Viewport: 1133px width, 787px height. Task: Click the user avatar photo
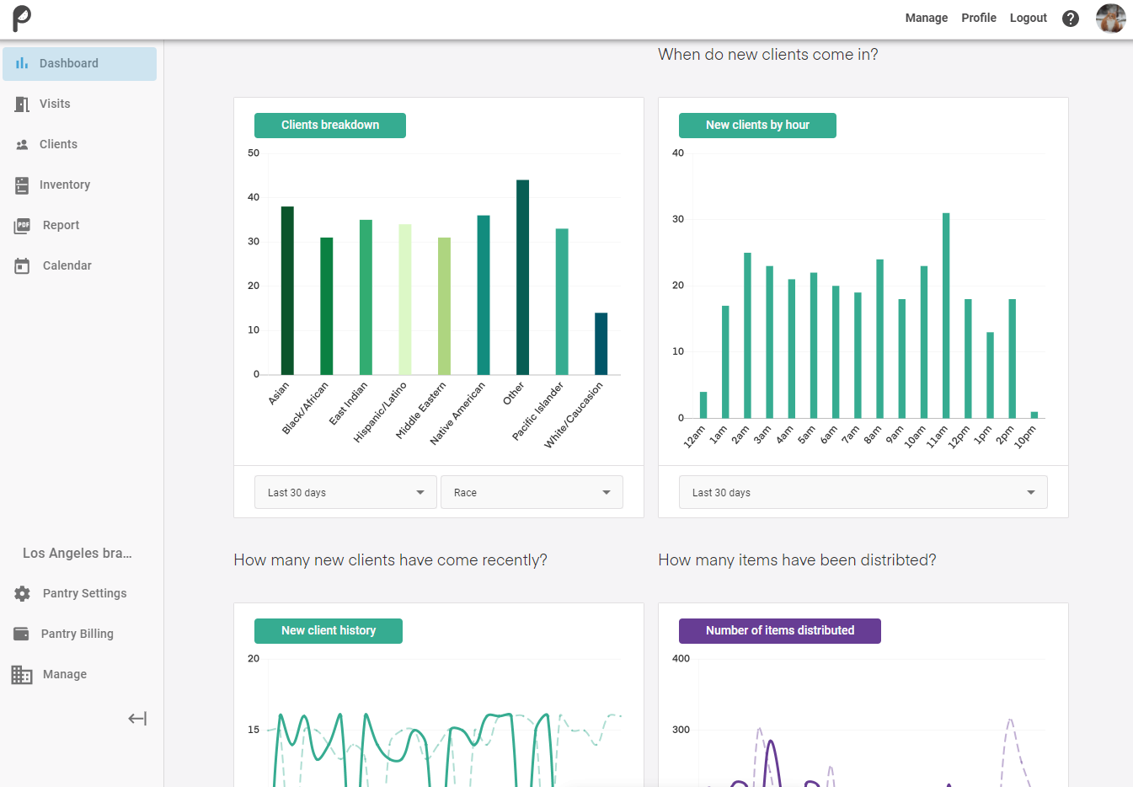[x=1110, y=18]
